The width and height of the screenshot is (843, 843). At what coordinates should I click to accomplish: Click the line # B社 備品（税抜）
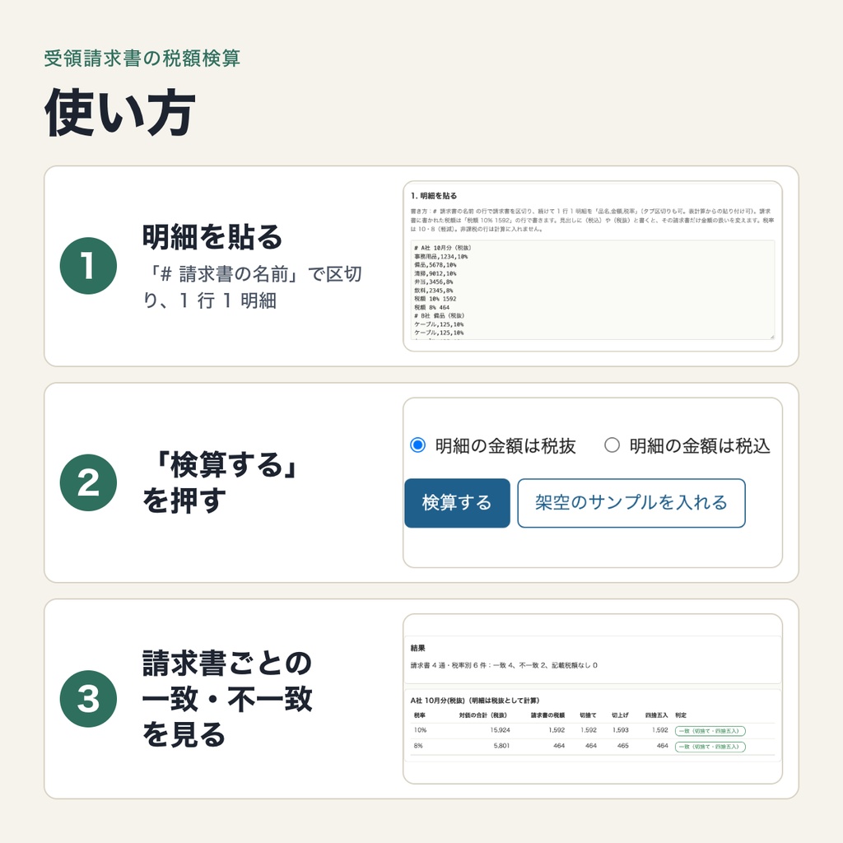click(x=440, y=315)
